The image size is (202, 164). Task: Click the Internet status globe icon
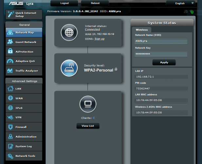click(69, 32)
